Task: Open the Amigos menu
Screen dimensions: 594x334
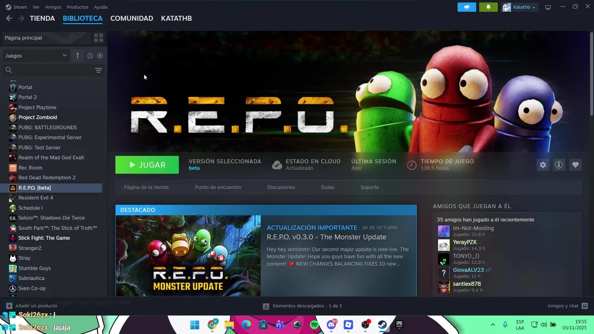Action: click(53, 7)
